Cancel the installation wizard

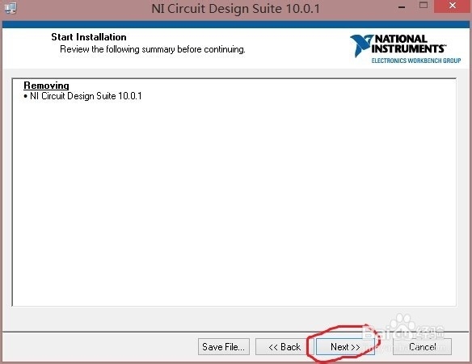tap(422, 346)
